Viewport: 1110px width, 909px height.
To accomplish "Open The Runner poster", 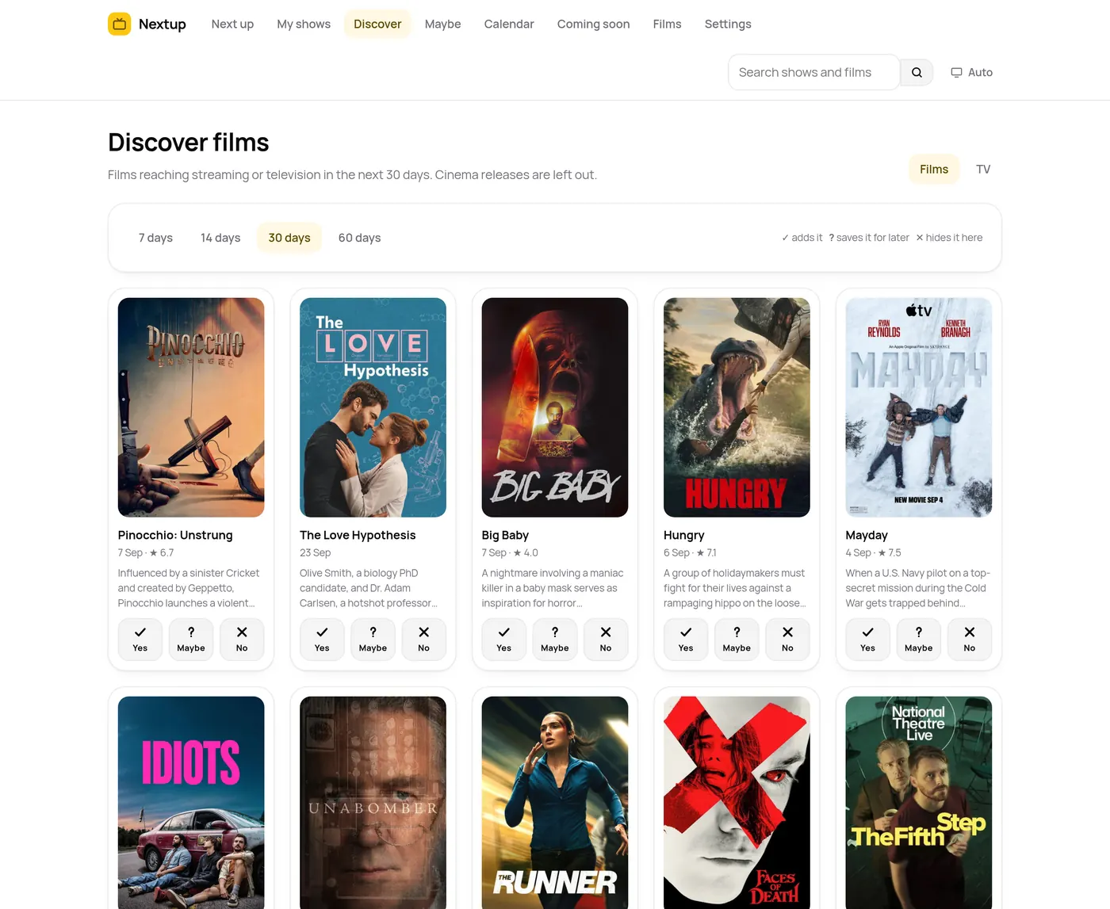I will tap(555, 803).
